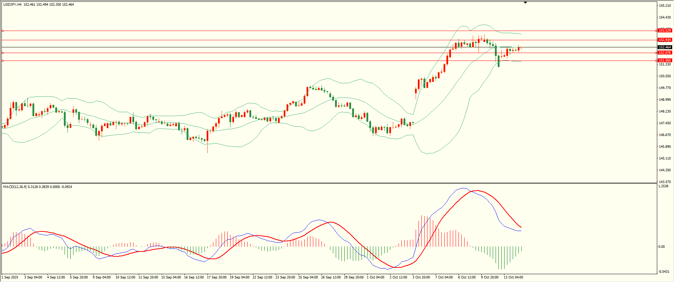The height and width of the screenshot is (282, 674).
Task: Click the 1 Sep 2025 date label
Action: tap(10, 277)
